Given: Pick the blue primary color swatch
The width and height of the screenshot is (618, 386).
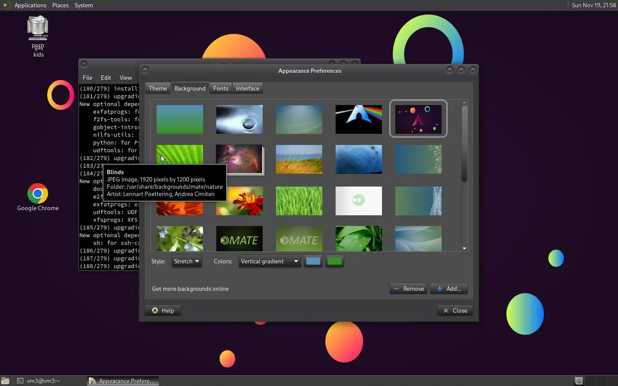Looking at the screenshot, I should pyautogui.click(x=313, y=261).
